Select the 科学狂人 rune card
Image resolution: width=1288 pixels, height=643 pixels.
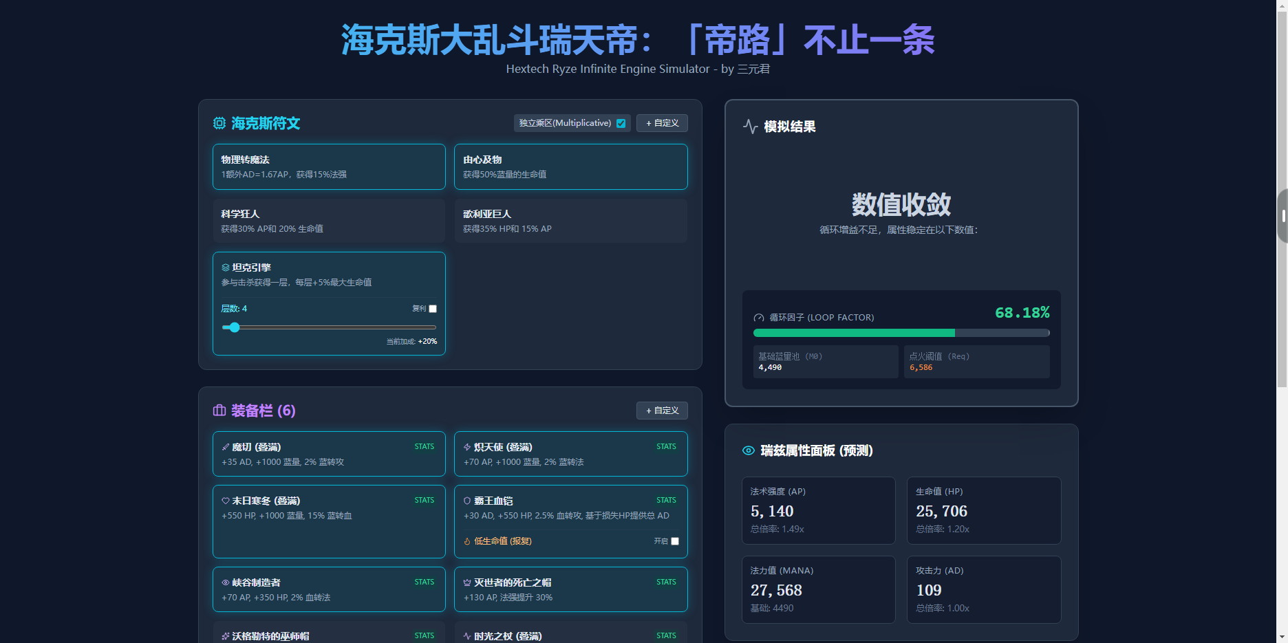coord(329,221)
